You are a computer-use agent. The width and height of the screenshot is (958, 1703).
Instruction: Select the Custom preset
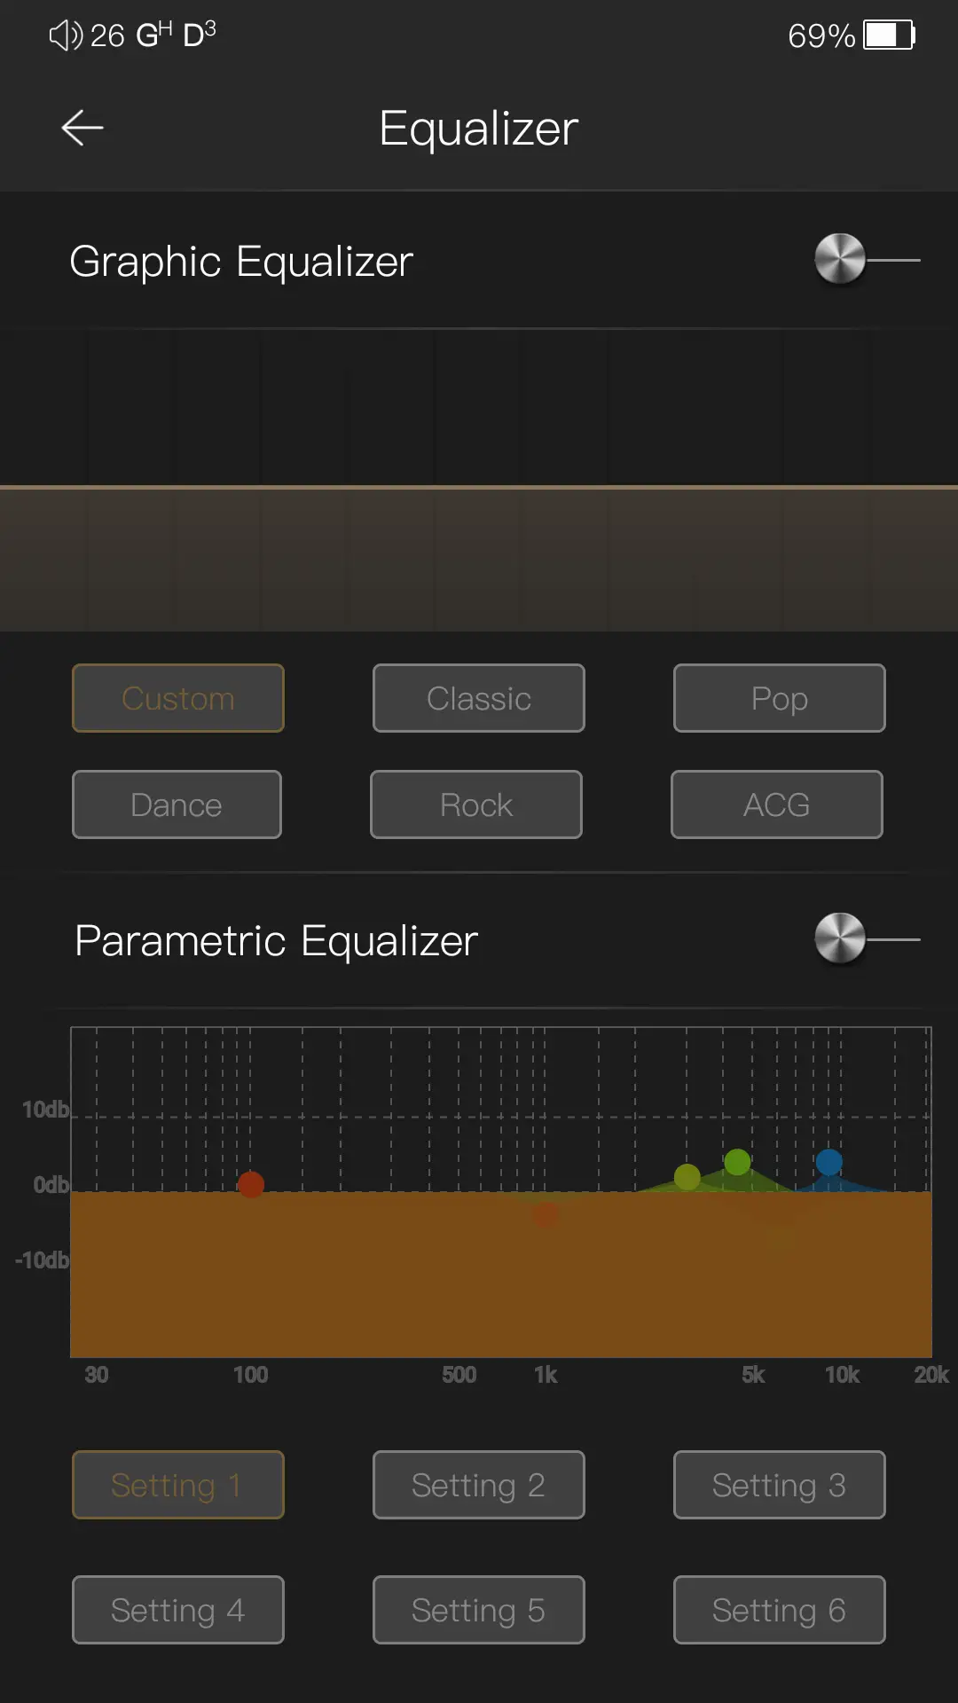coord(177,698)
